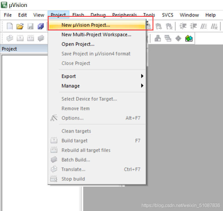Select Options Alt+F7 menu entry
This screenshot has width=223, height=211.
pyautogui.click(x=97, y=118)
